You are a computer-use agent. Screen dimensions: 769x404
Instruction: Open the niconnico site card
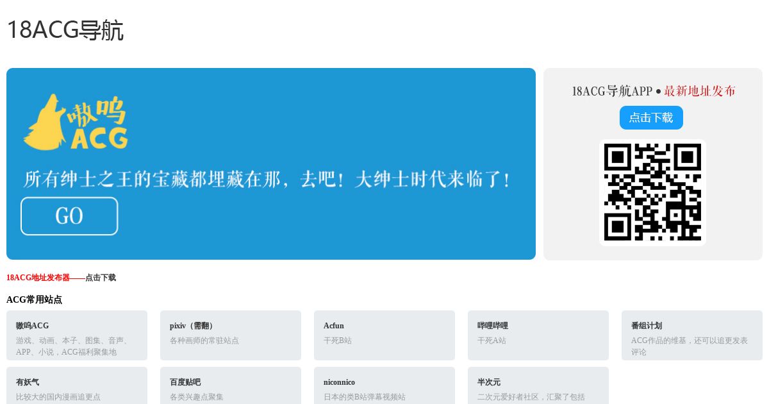(384, 385)
